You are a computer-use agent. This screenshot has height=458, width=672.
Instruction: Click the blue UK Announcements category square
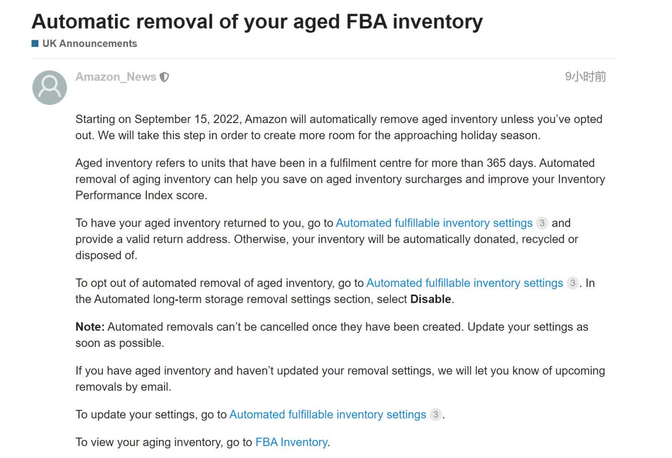coord(35,43)
